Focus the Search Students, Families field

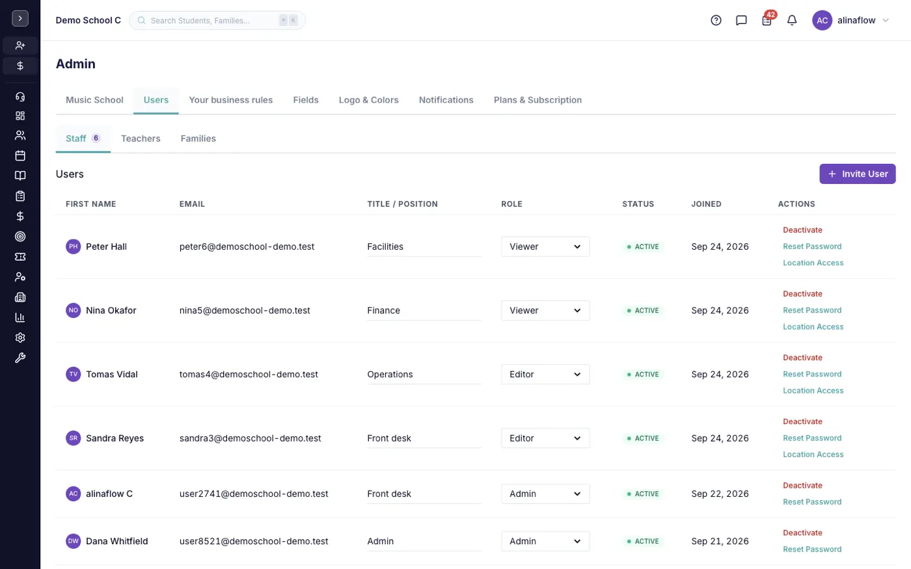click(217, 20)
